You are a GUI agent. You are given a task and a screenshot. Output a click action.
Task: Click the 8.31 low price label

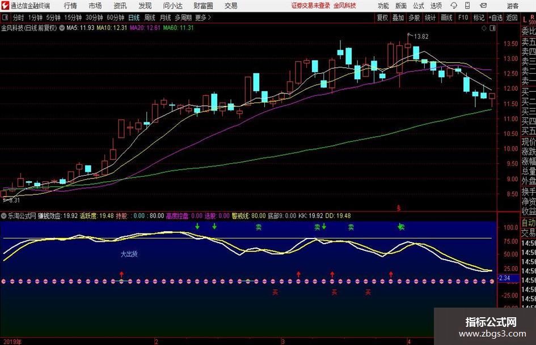pos(14,201)
